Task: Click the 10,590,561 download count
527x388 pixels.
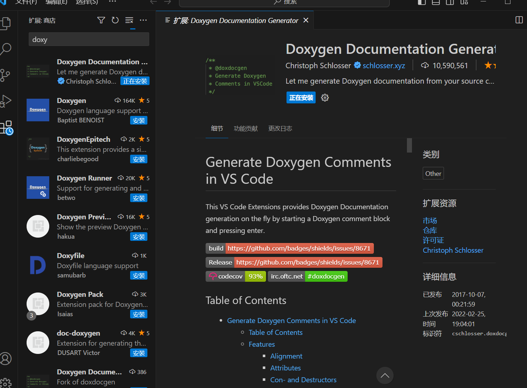Action: click(x=445, y=65)
